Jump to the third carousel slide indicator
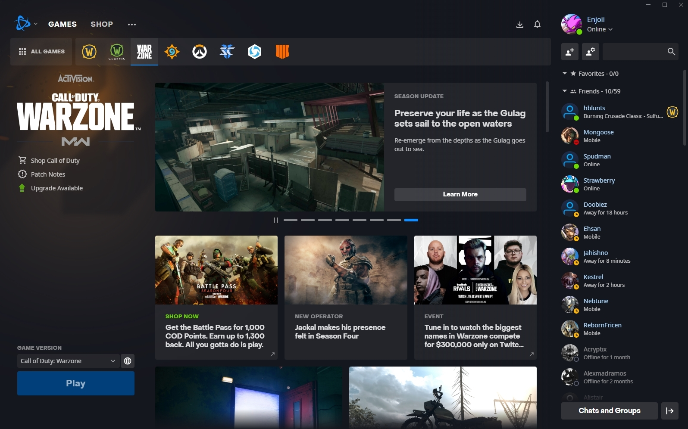 tap(325, 220)
